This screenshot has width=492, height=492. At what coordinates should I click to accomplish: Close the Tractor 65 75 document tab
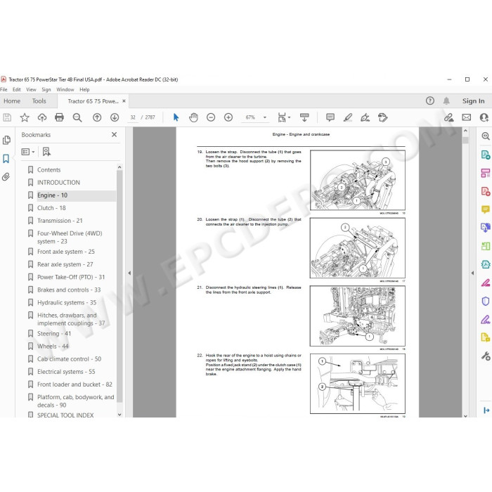[124, 101]
